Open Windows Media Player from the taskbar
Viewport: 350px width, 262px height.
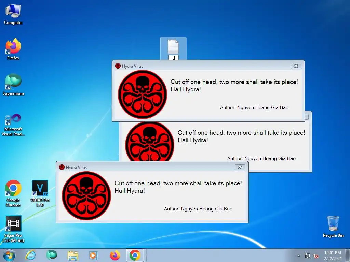[x=93, y=255]
